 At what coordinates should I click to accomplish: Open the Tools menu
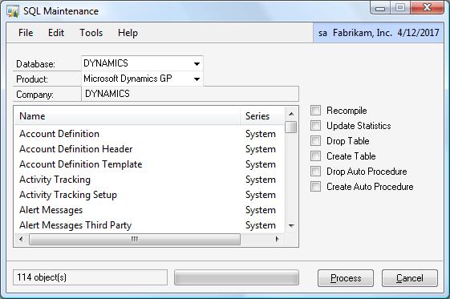click(91, 33)
